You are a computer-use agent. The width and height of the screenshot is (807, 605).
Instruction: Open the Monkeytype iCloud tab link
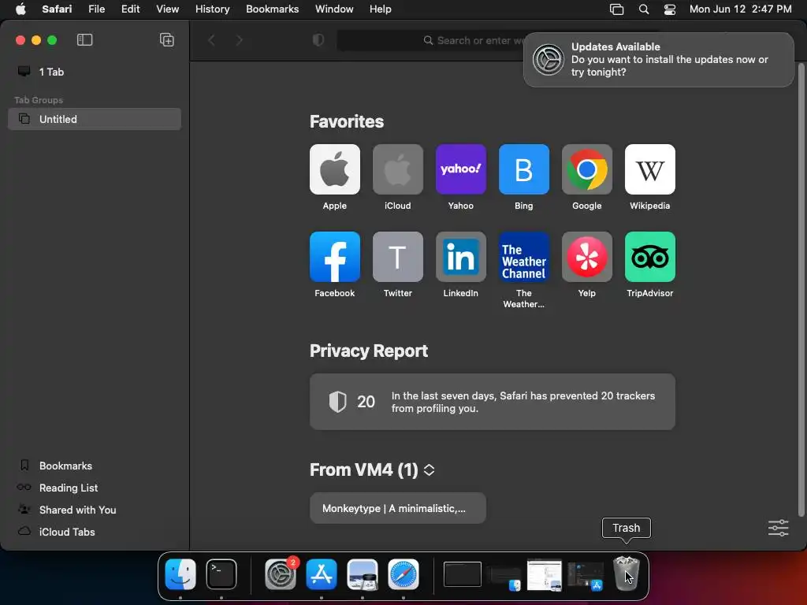click(398, 508)
